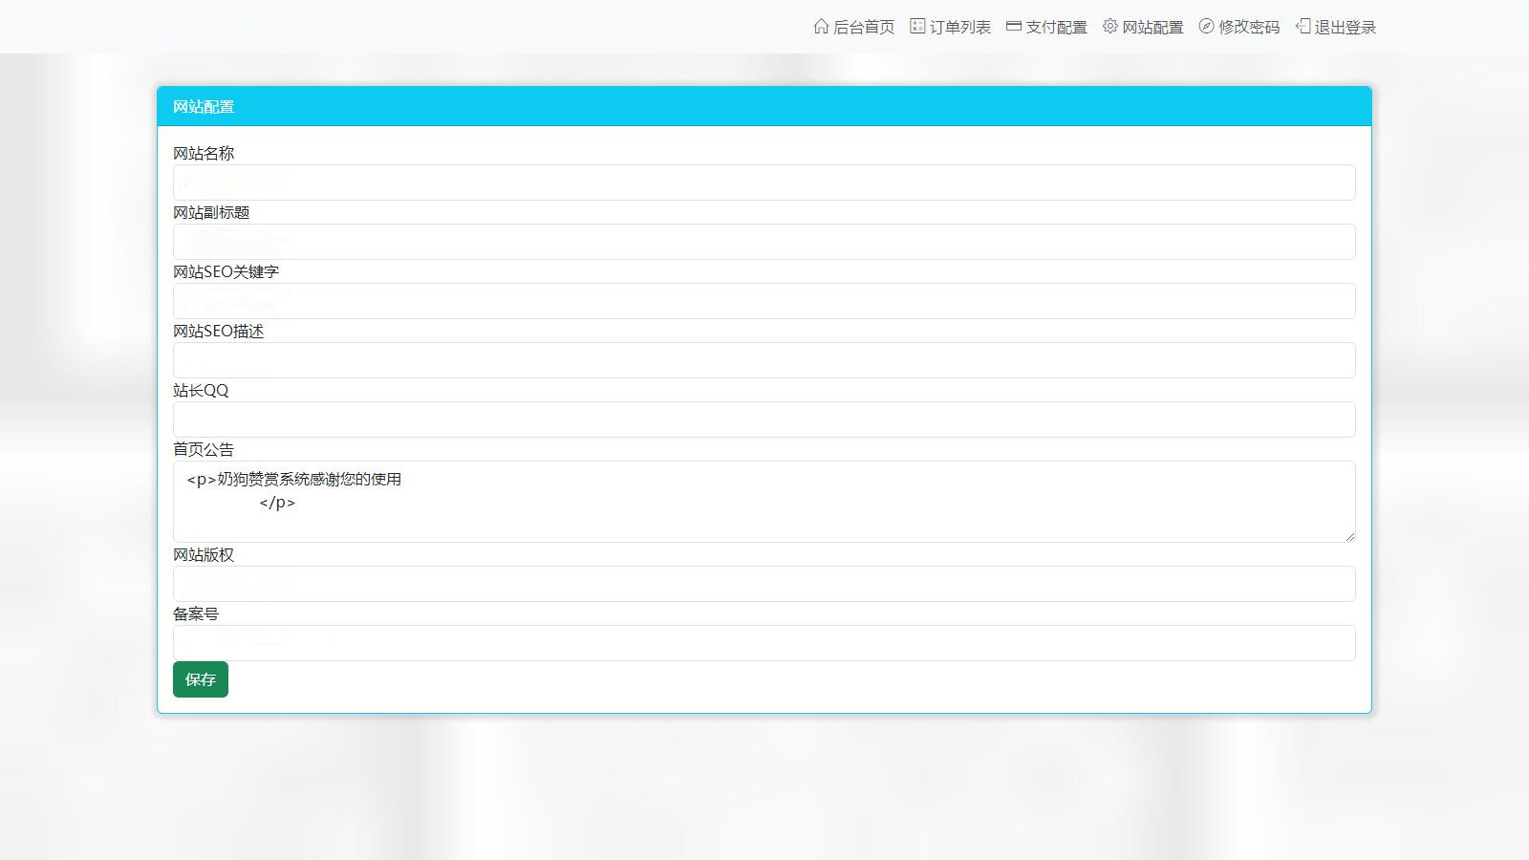The height and width of the screenshot is (860, 1529).
Task: Click the list icon beside 订单列表
Action: pyautogui.click(x=917, y=27)
